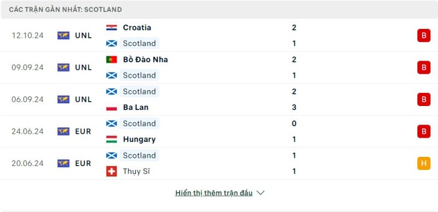
Task: Click the red B badge for Hungary match
Action: [424, 131]
